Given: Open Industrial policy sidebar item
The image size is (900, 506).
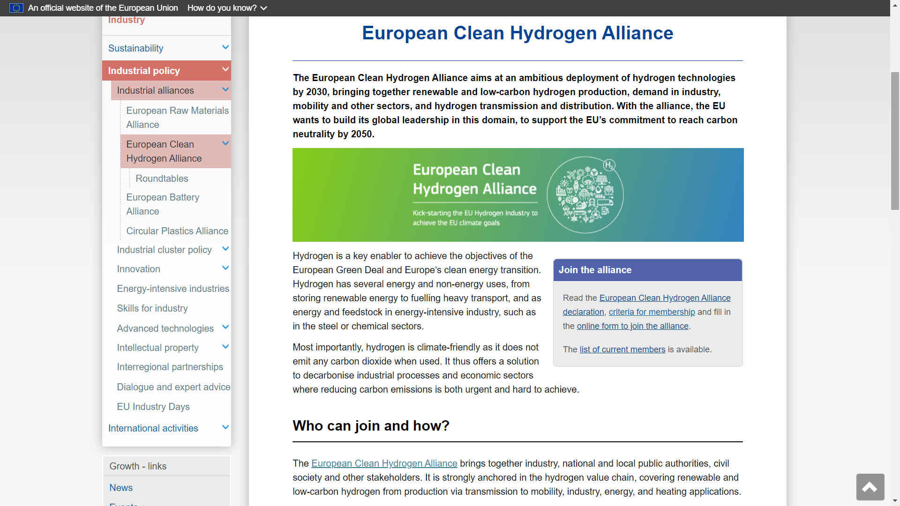Looking at the screenshot, I should [144, 71].
